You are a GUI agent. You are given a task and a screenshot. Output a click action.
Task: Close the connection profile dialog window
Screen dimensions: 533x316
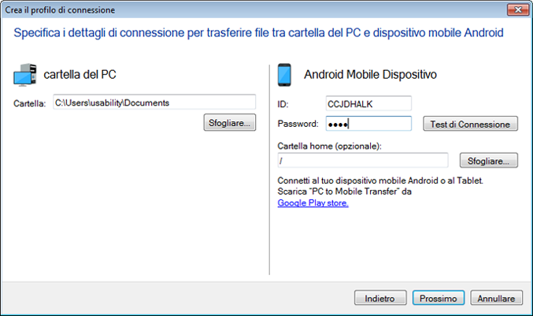(516, 9)
